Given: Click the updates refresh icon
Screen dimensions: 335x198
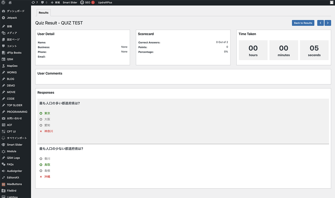Looking at the screenshot, I should (33, 3).
